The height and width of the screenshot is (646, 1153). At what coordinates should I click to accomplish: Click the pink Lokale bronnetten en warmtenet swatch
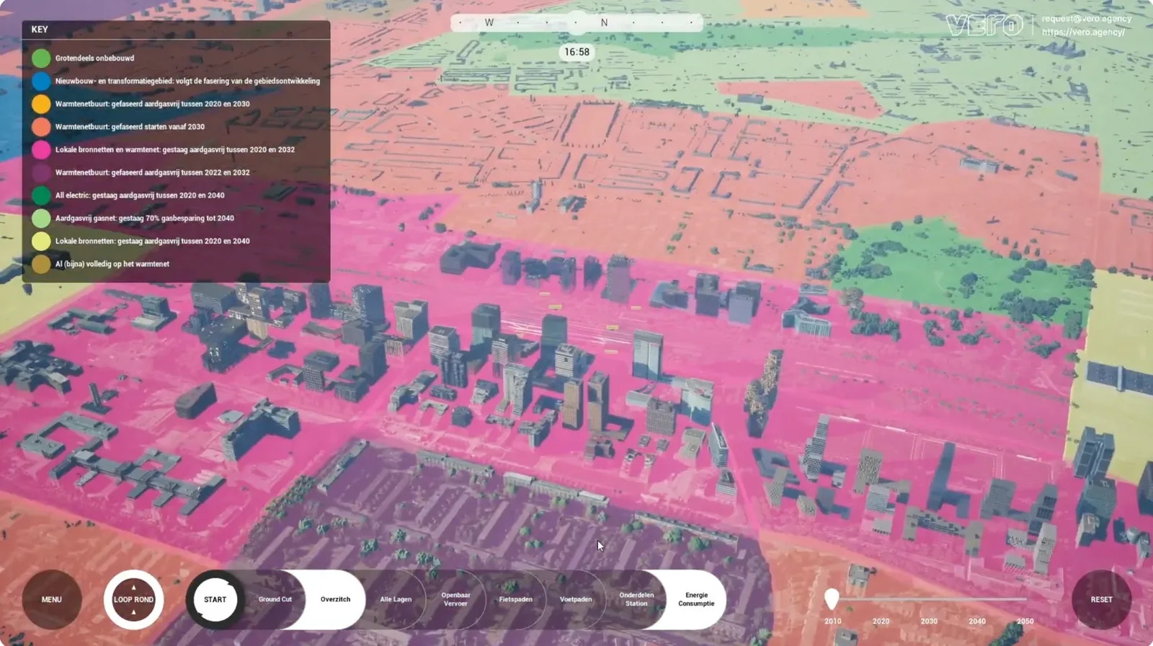[41, 150]
